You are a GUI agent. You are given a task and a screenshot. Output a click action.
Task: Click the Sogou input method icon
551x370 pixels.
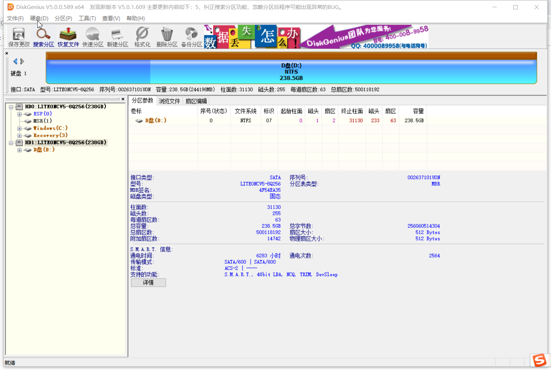[540, 360]
